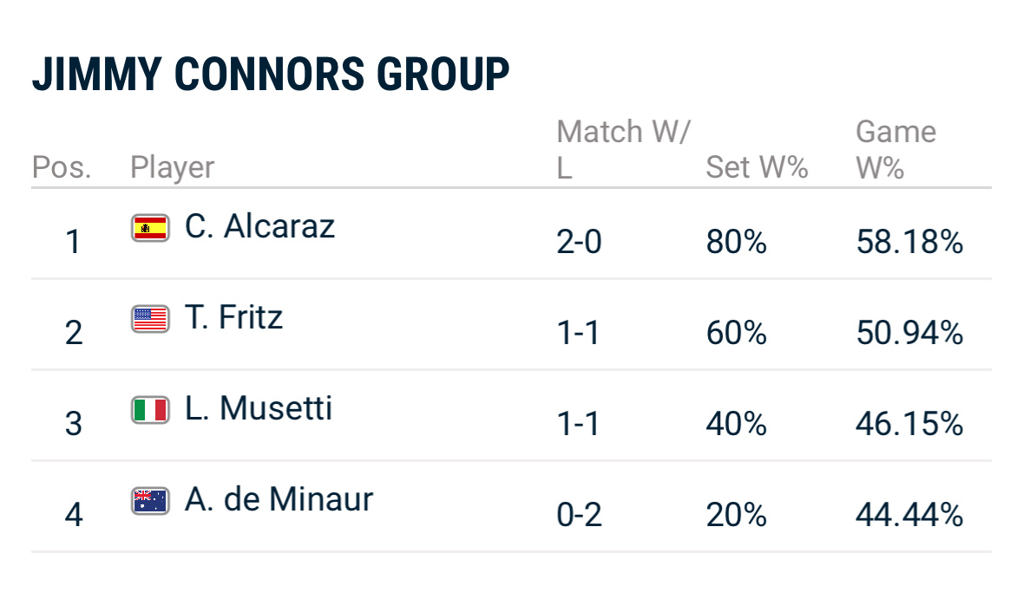The height and width of the screenshot is (605, 1023).
Task: Click the Italy flag icon
Action: click(150, 410)
